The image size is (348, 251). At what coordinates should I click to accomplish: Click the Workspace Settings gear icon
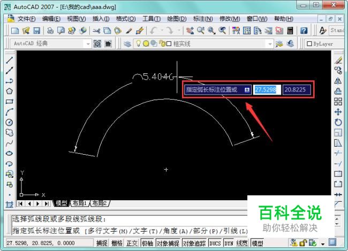pyautogui.click(x=97, y=44)
